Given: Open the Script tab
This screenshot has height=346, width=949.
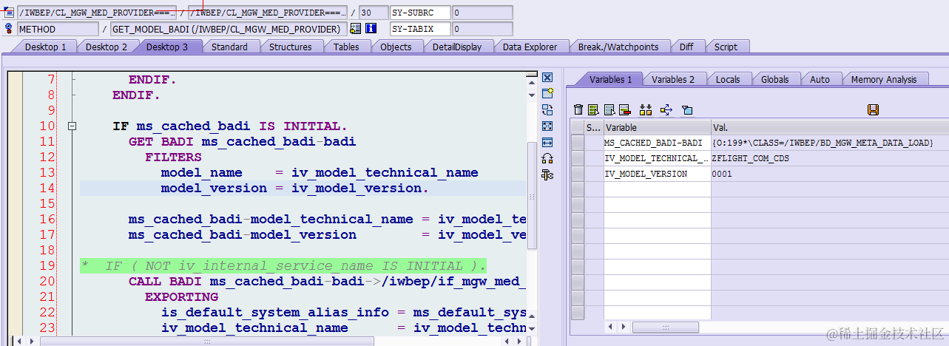Looking at the screenshot, I should click(726, 47).
